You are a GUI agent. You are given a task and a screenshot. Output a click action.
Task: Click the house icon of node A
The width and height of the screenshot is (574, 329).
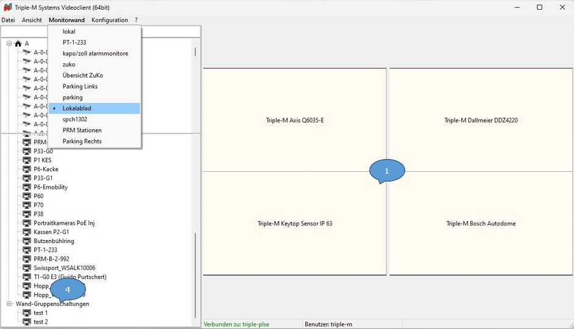18,43
